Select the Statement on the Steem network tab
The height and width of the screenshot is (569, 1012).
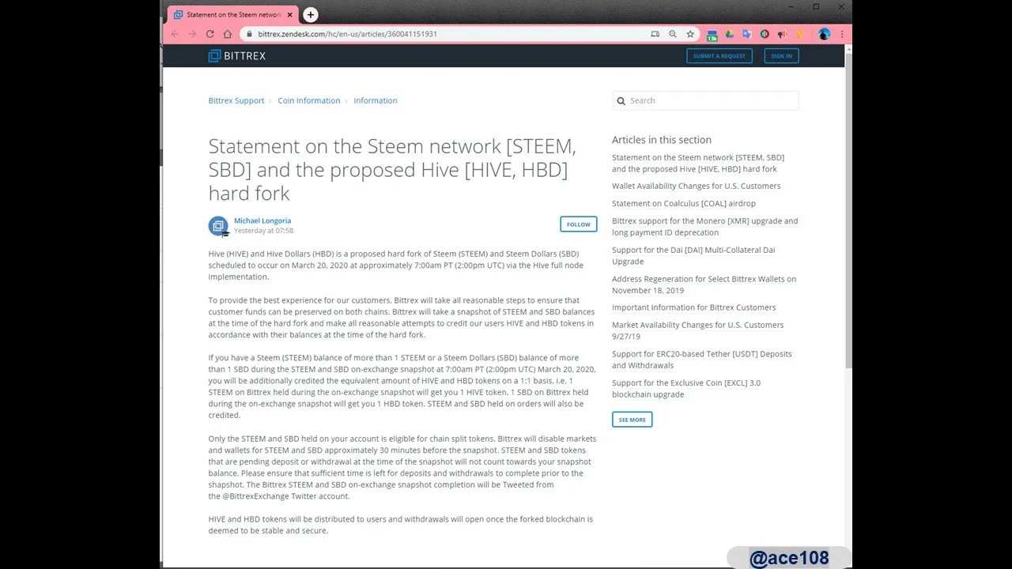point(232,14)
